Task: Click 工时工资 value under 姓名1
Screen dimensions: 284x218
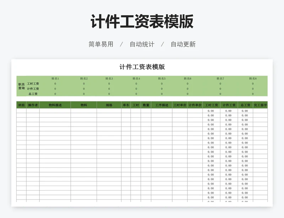Action: click(x=55, y=84)
